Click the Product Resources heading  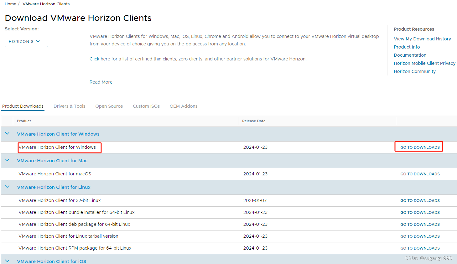point(414,29)
